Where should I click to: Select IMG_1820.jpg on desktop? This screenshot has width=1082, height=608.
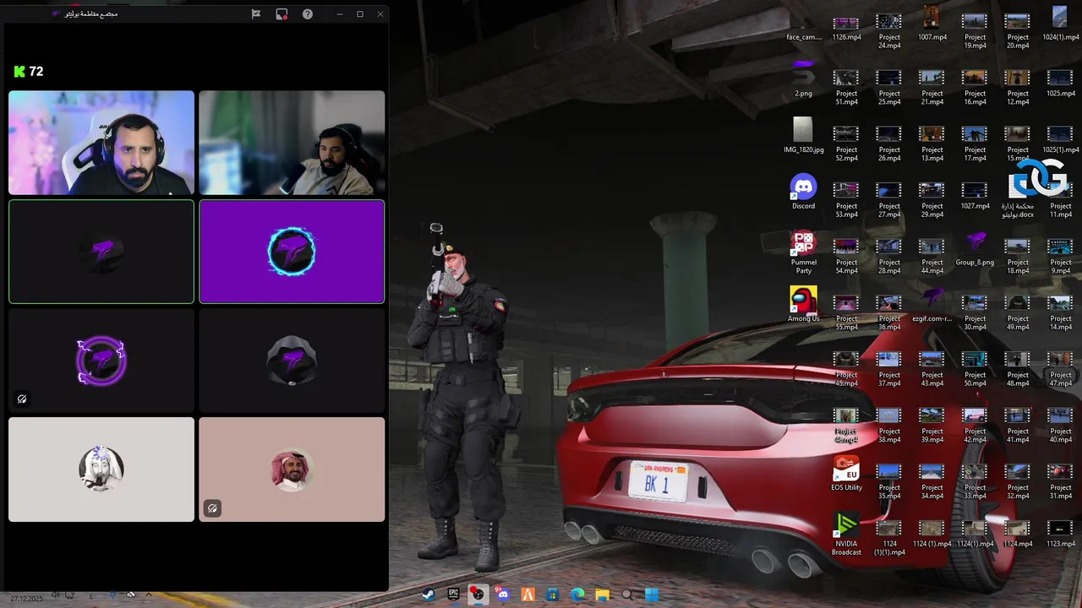click(803, 135)
